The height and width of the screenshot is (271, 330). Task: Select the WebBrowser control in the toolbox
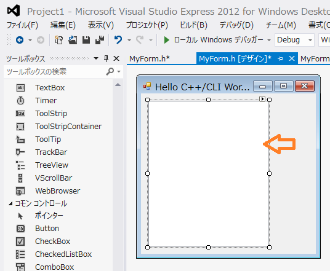pyautogui.click(x=58, y=190)
